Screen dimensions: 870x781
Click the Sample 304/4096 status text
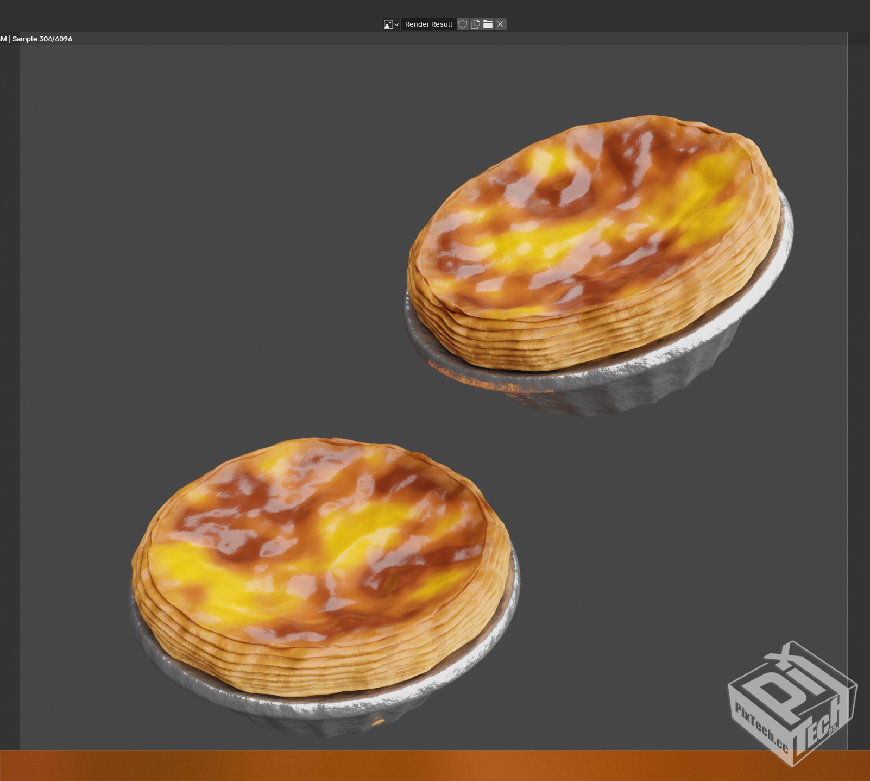coord(42,39)
